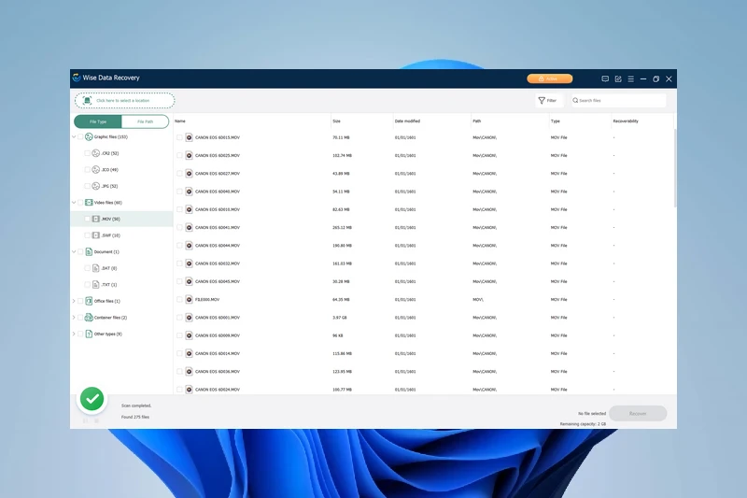This screenshot has width=747, height=498.
Task: Tick the checkbox for the 54.11 MB file
Action: [x=179, y=192]
